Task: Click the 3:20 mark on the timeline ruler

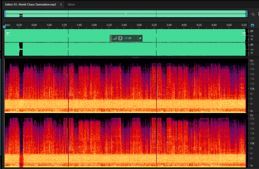Action: pyautogui.click(x=154, y=25)
